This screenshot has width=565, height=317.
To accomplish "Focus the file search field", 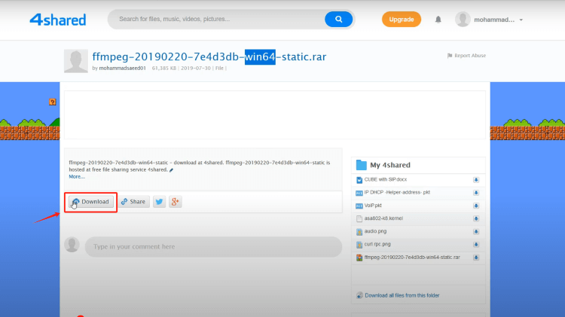I will [x=216, y=19].
